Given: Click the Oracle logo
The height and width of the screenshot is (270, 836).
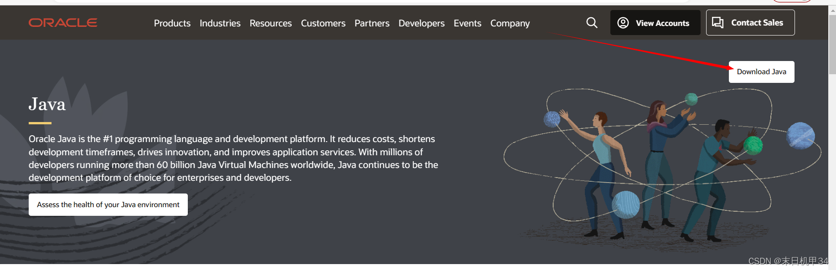Looking at the screenshot, I should click(63, 23).
